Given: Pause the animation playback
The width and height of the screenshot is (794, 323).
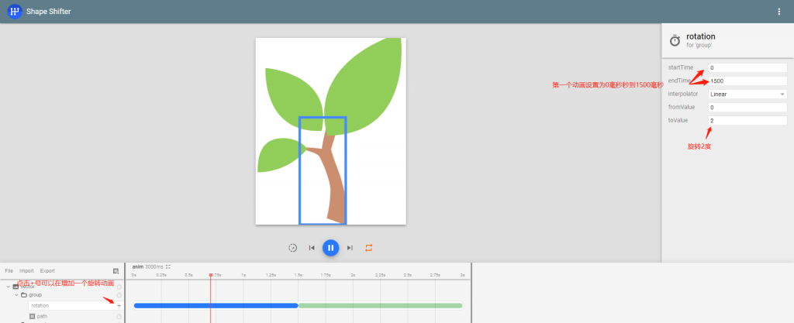Looking at the screenshot, I should coord(330,248).
